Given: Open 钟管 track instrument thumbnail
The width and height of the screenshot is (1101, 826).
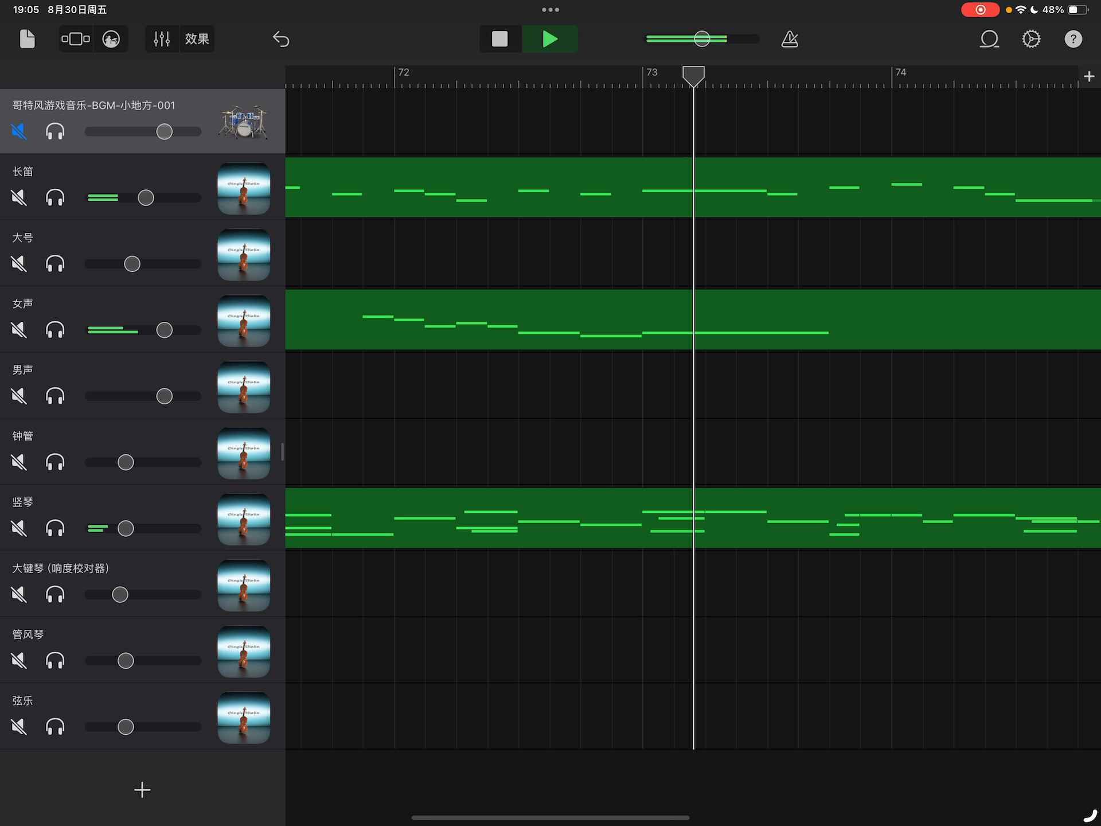Looking at the screenshot, I should (244, 453).
